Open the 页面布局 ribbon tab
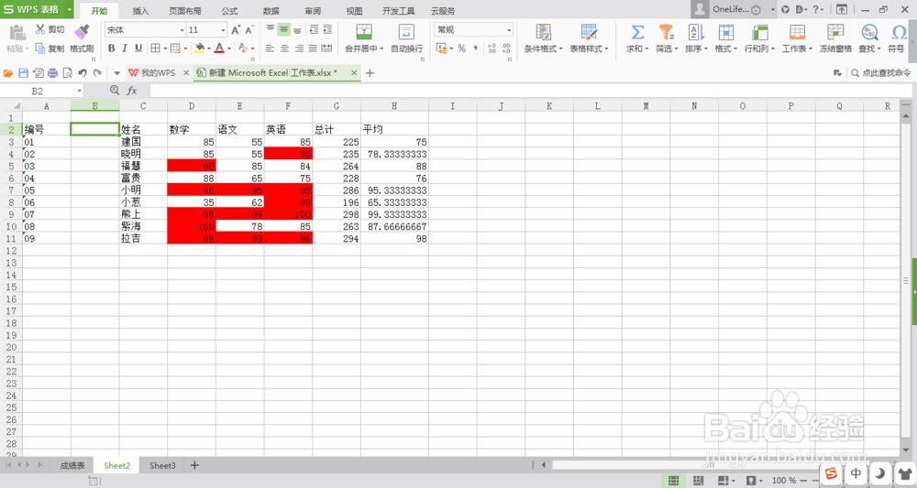The width and height of the screenshot is (917, 488). (185, 10)
